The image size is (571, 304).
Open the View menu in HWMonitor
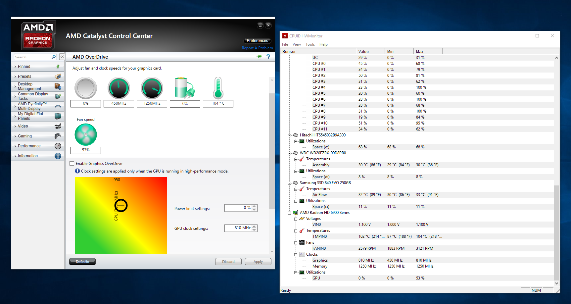[x=297, y=44]
